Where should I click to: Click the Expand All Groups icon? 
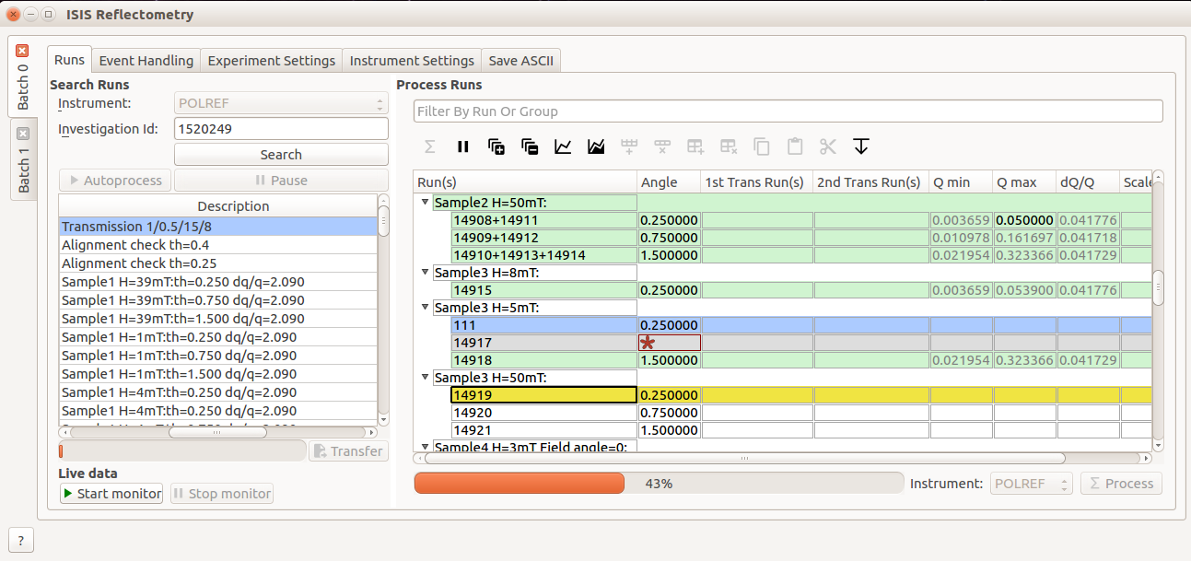coord(496,146)
